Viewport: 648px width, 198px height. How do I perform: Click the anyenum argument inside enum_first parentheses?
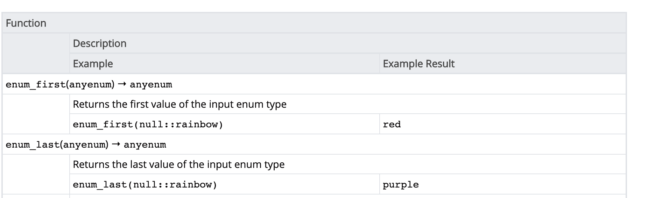tap(91, 84)
